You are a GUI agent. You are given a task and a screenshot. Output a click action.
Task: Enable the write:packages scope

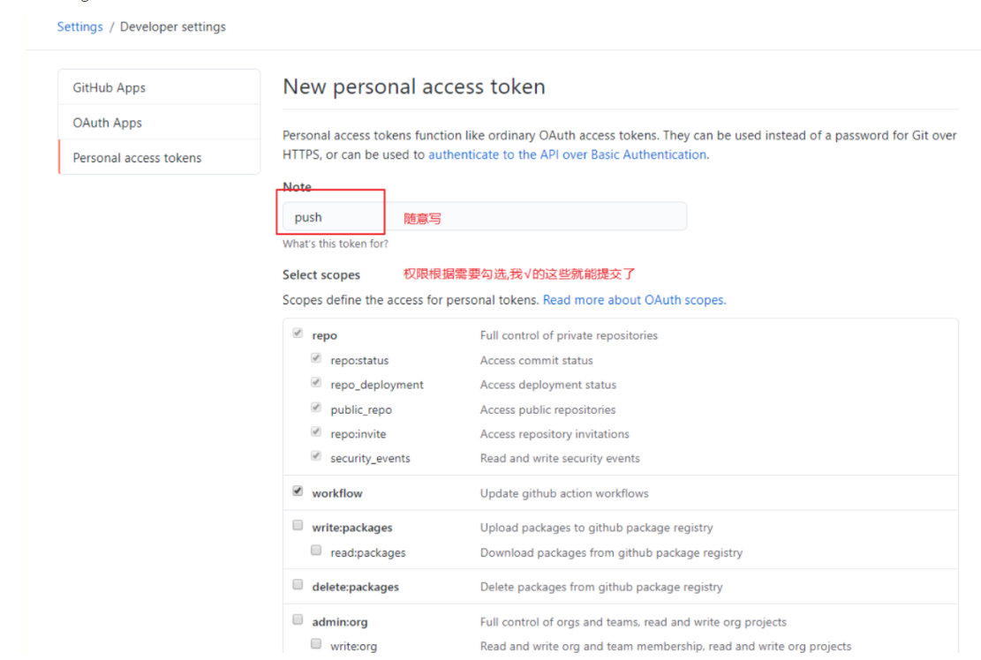coord(298,526)
